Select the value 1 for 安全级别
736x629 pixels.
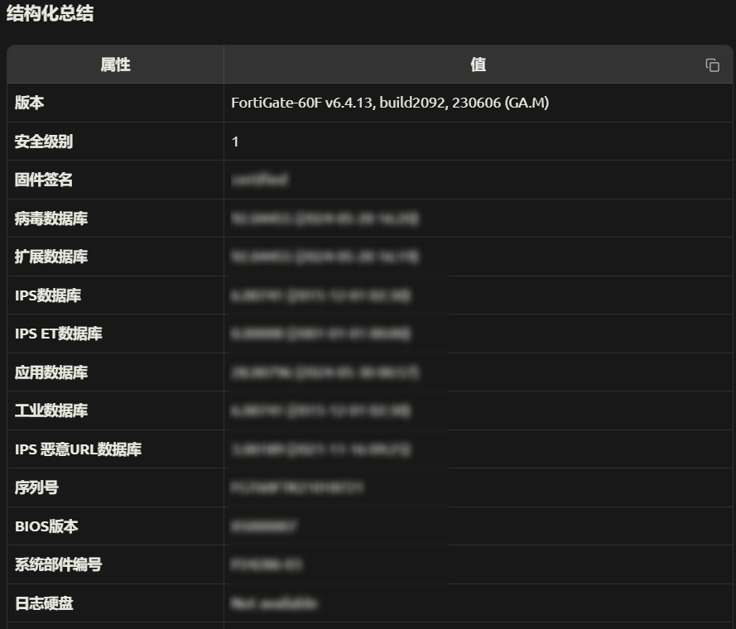click(235, 142)
